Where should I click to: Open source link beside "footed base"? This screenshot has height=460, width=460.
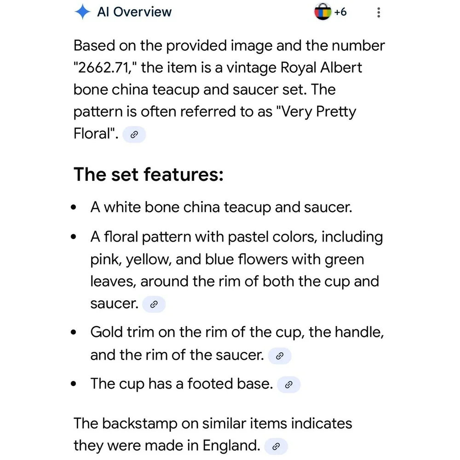[x=289, y=384]
